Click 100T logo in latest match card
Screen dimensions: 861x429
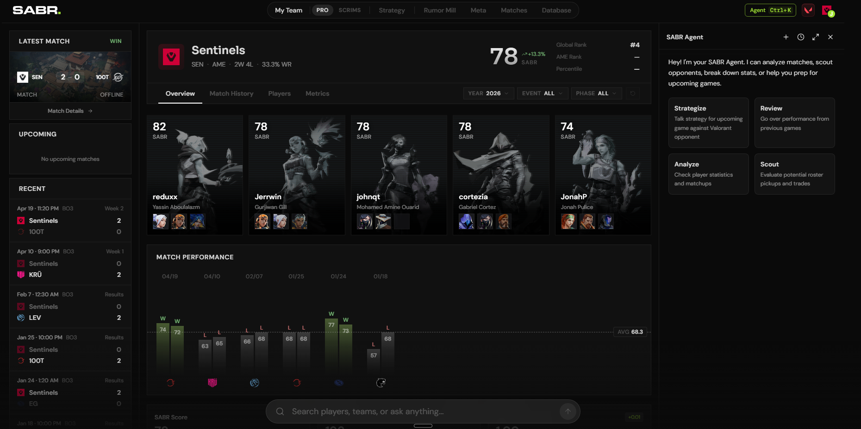(x=119, y=77)
